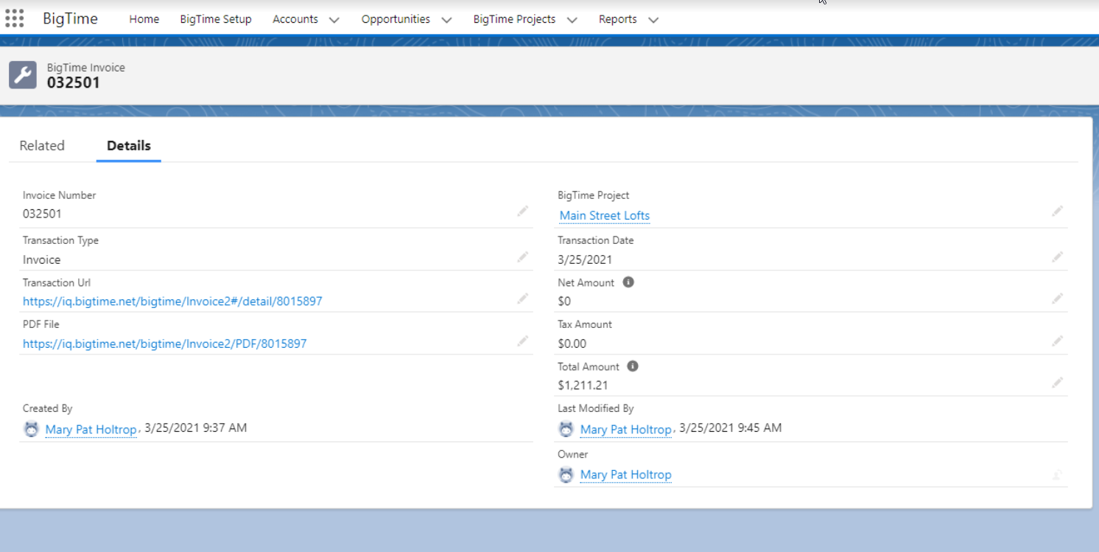Select the Details tab

129,146
